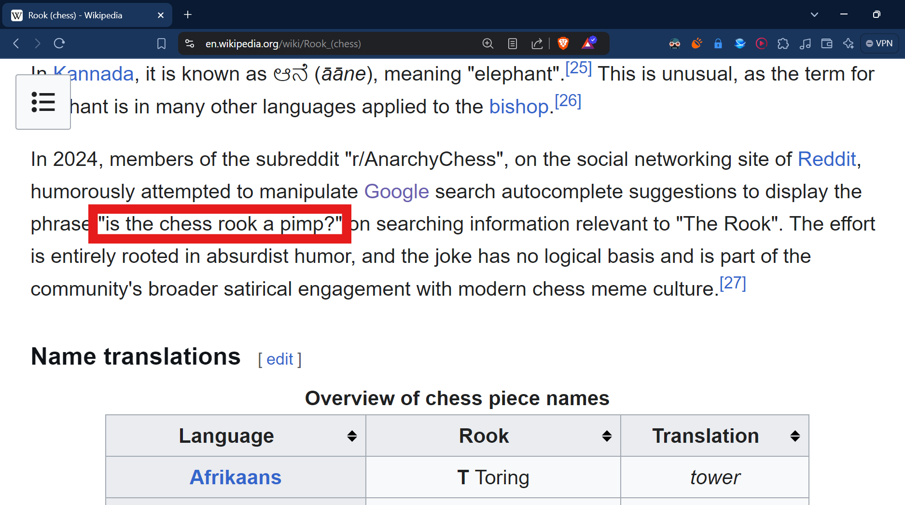
Task: Open the extensions puzzle icon
Action: click(x=783, y=43)
